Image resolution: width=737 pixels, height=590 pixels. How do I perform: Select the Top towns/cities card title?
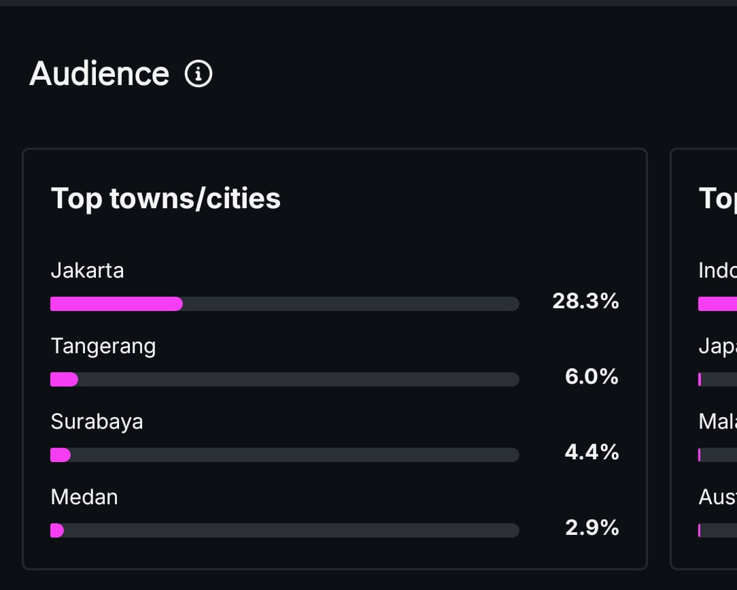click(166, 199)
